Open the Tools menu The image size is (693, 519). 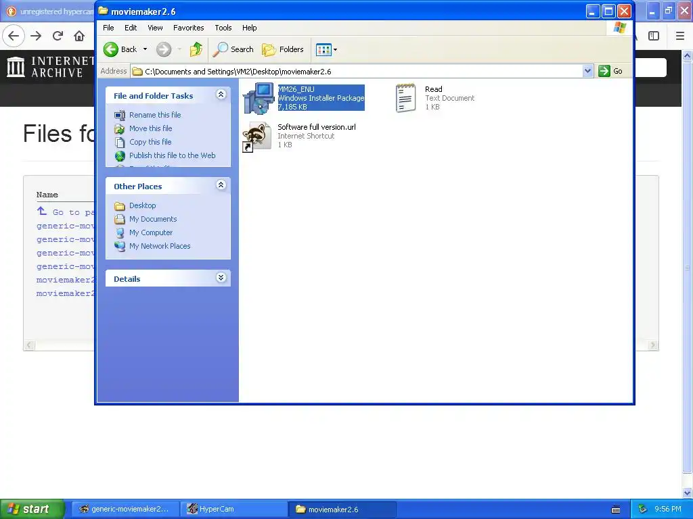click(223, 28)
